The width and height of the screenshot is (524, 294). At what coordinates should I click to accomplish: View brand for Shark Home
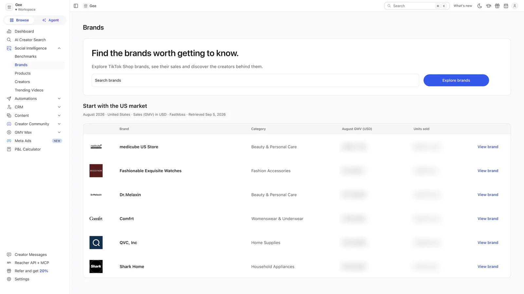point(488,267)
